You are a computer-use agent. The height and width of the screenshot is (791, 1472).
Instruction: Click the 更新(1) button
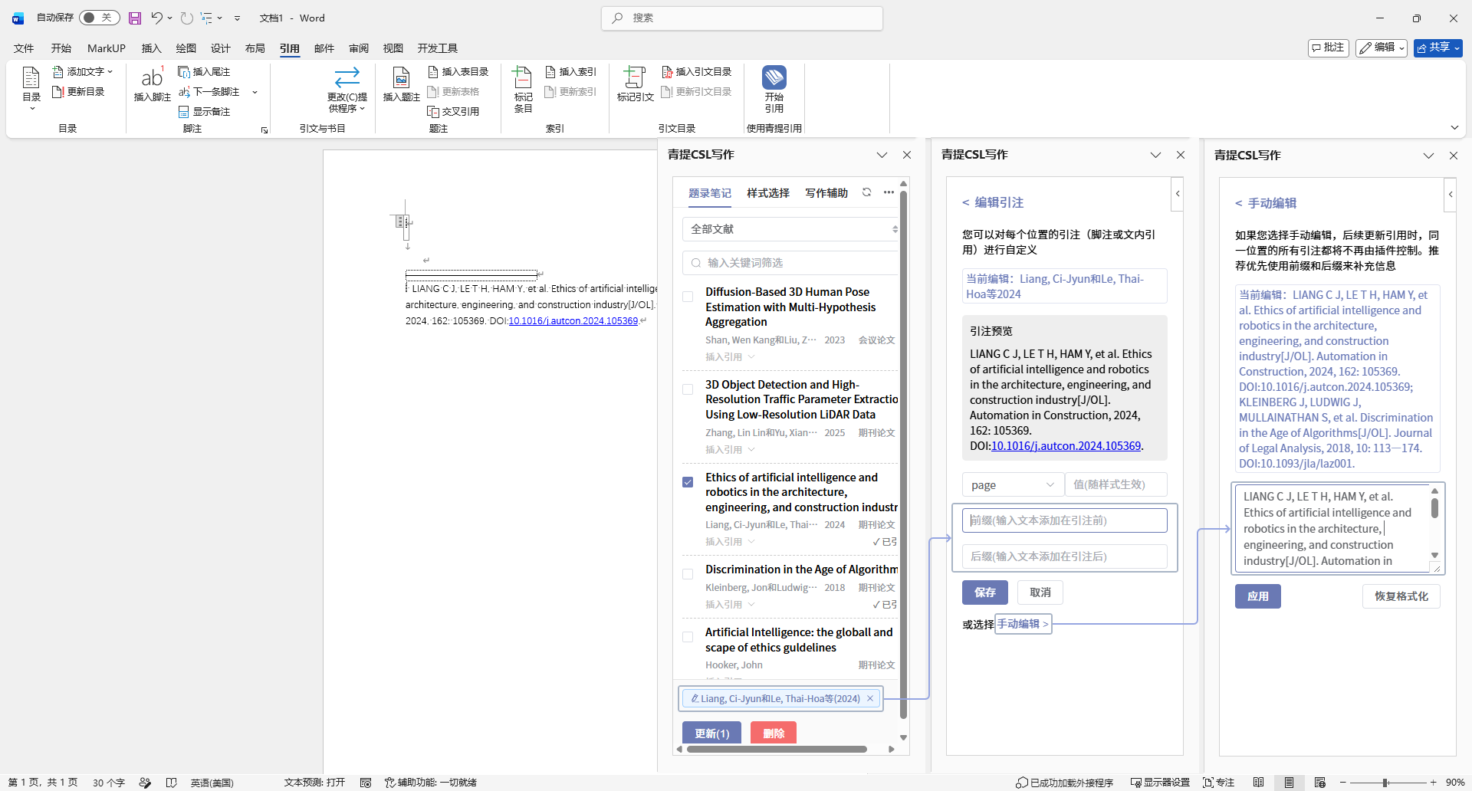point(711,733)
